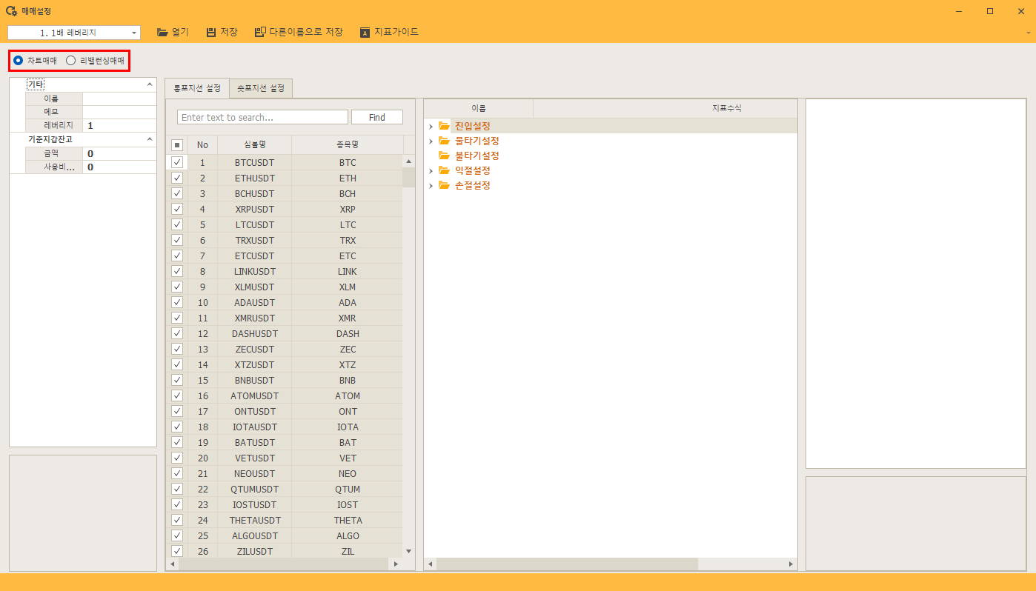Select the 불타기설정 tree item
This screenshot has width=1036, height=591.
477,156
